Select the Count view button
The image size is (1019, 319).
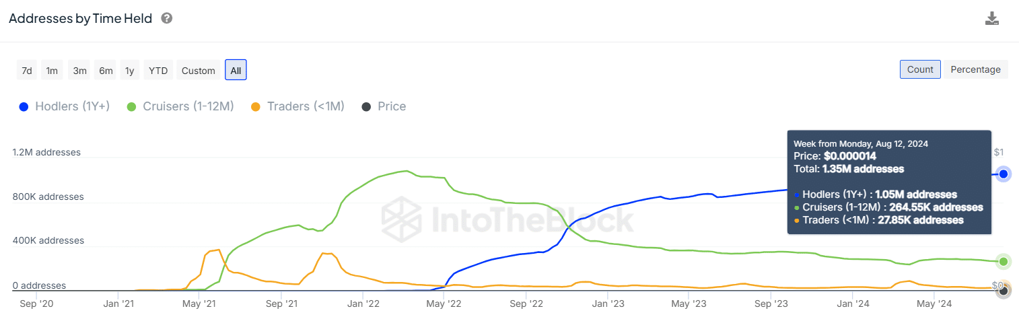click(920, 69)
